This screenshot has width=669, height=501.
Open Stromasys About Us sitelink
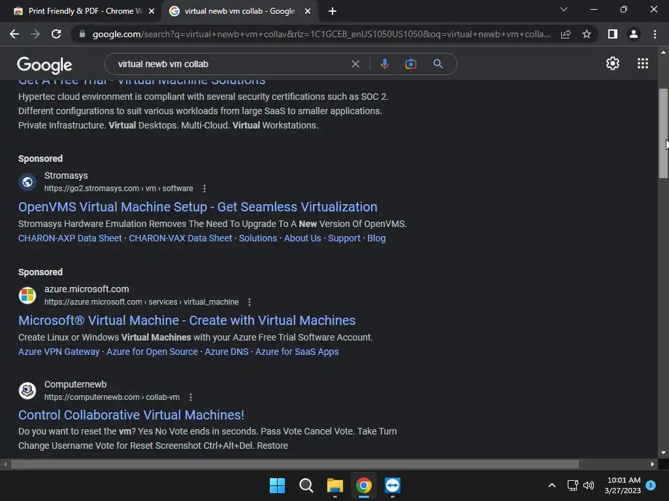[302, 238]
